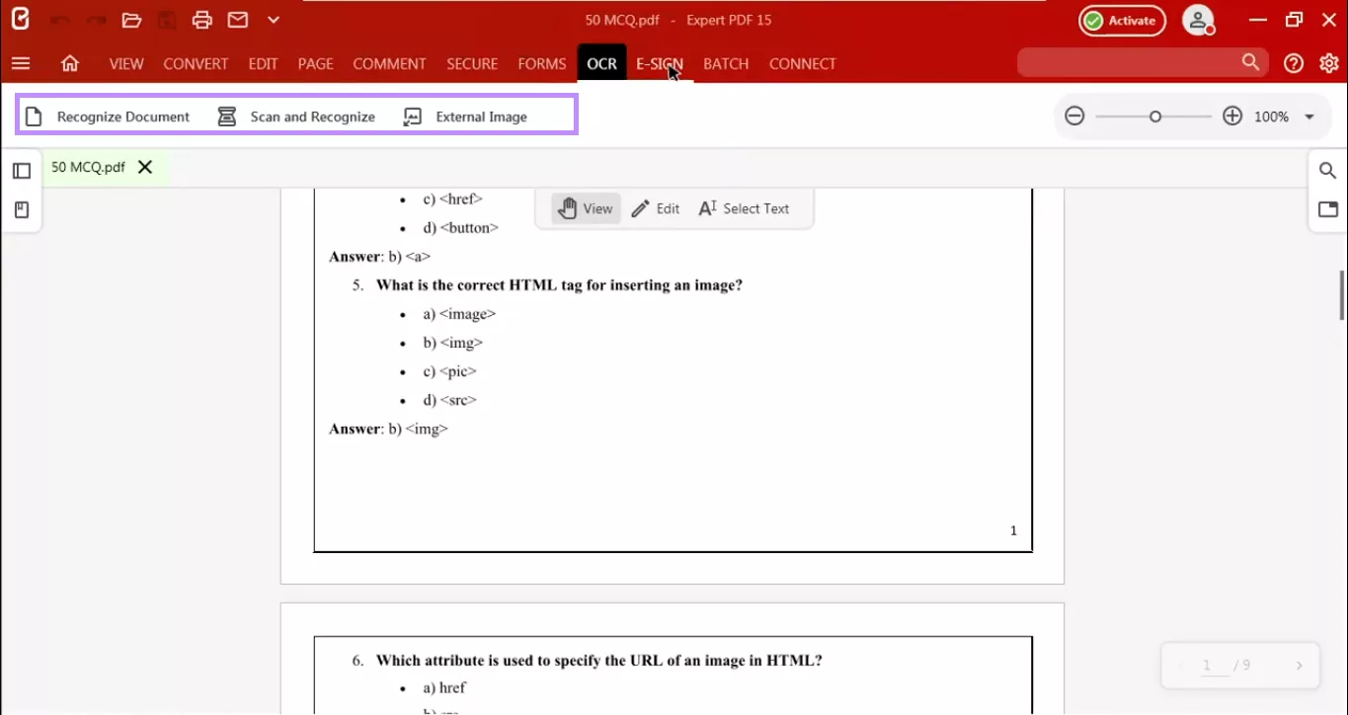
Task: Click the Activate button
Action: pyautogui.click(x=1122, y=20)
